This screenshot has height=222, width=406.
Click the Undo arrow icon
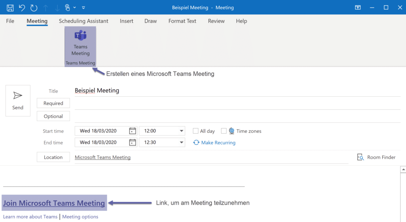(x=22, y=8)
